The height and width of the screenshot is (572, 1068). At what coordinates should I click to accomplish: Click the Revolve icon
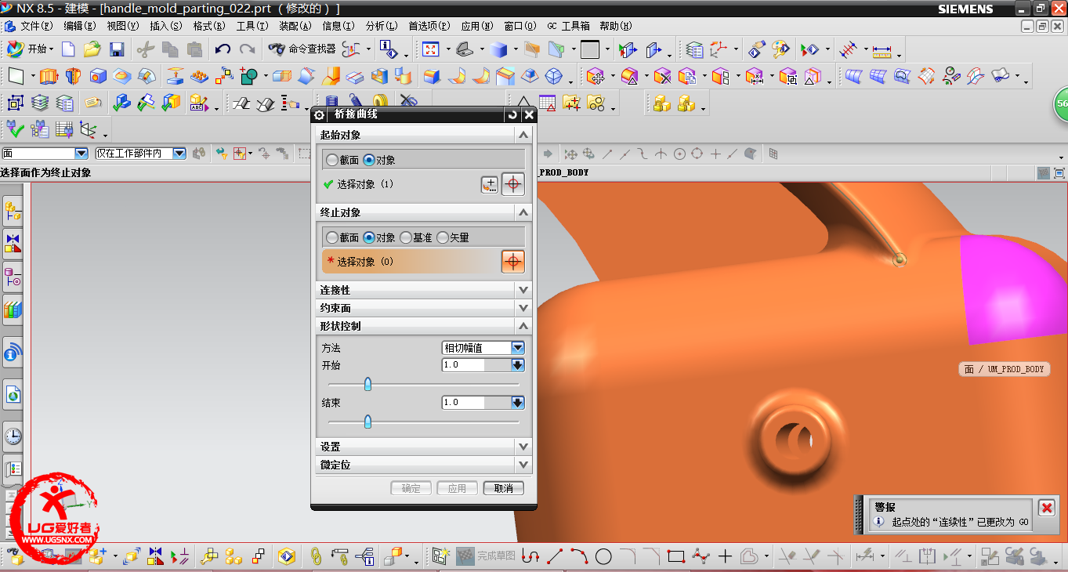pos(73,76)
